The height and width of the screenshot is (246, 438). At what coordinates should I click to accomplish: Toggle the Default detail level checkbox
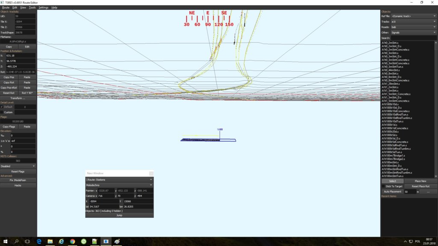tap(2, 107)
